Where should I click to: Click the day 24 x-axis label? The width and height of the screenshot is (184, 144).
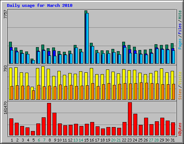135,140
